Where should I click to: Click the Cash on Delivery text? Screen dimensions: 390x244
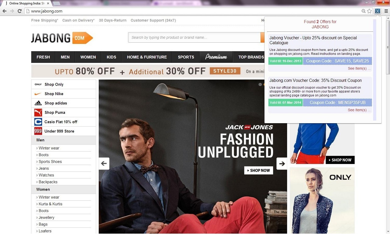click(x=78, y=20)
